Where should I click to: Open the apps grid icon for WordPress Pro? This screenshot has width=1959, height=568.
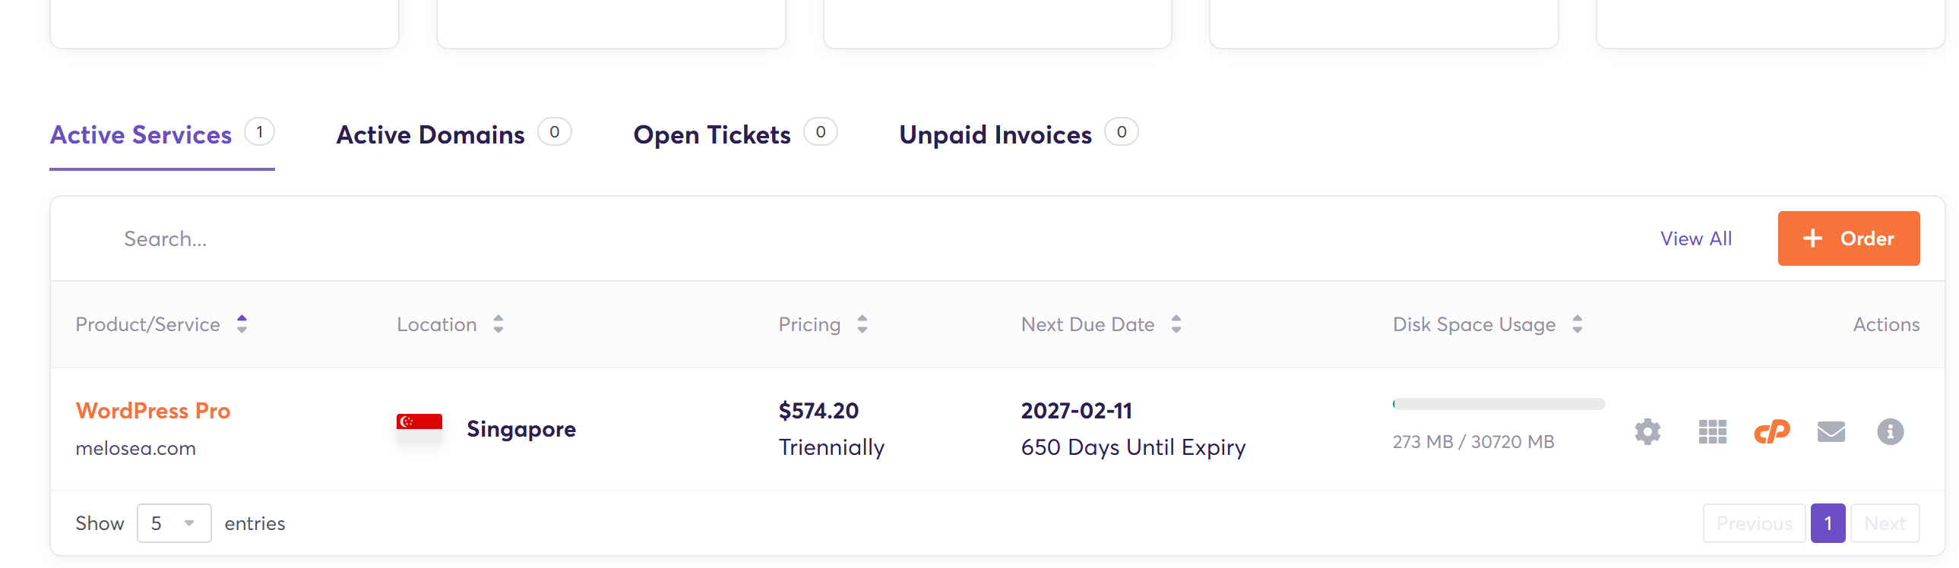[1712, 432]
